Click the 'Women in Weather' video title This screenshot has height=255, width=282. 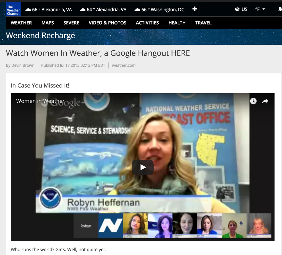(x=40, y=101)
